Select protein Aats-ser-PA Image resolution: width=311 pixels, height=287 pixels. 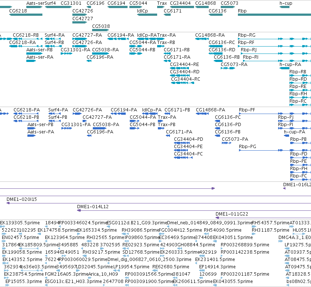(31, 136)
